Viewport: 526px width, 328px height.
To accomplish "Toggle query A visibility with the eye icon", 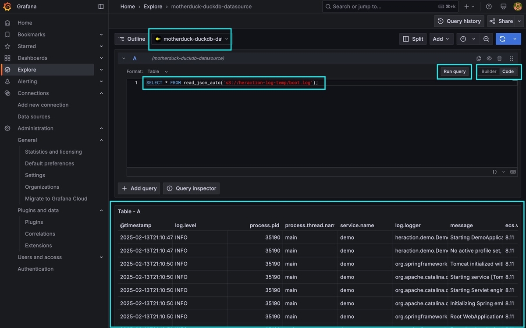I will tap(489, 58).
